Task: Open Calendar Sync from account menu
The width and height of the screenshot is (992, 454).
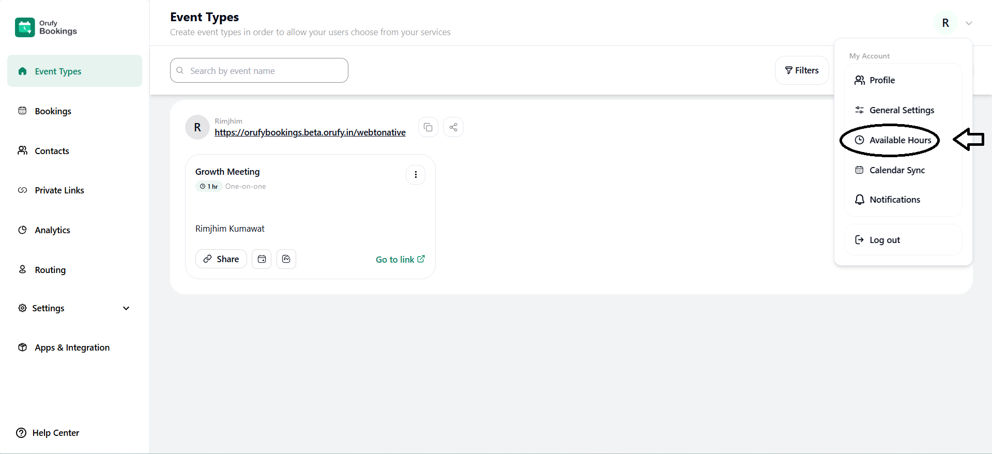Action: tap(897, 170)
